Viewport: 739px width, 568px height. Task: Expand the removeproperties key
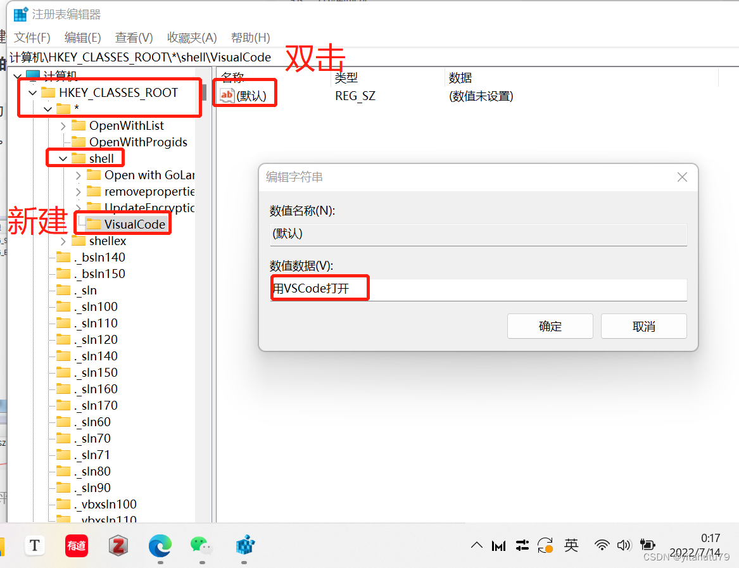coord(79,192)
